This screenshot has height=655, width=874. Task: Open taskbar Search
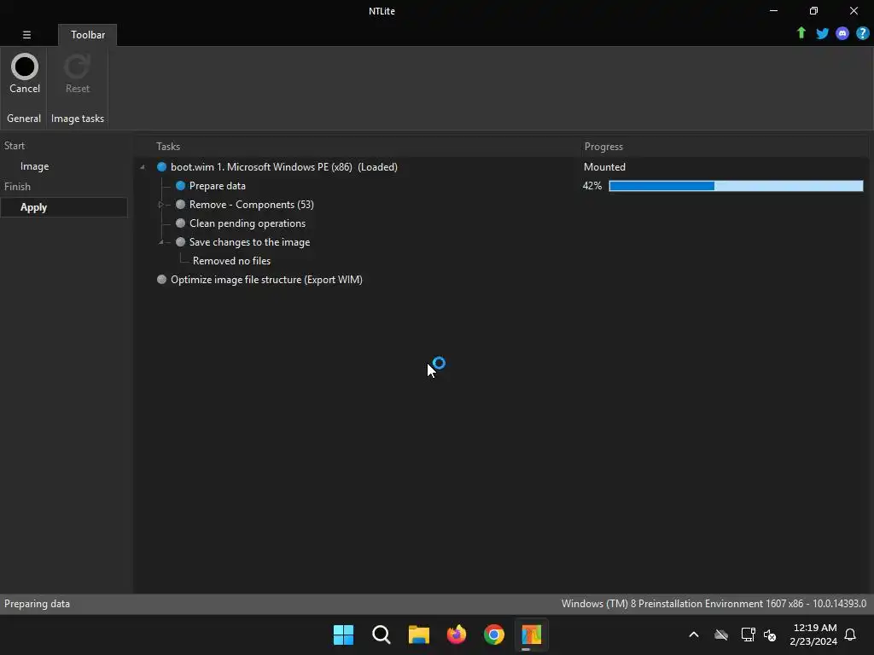point(382,635)
